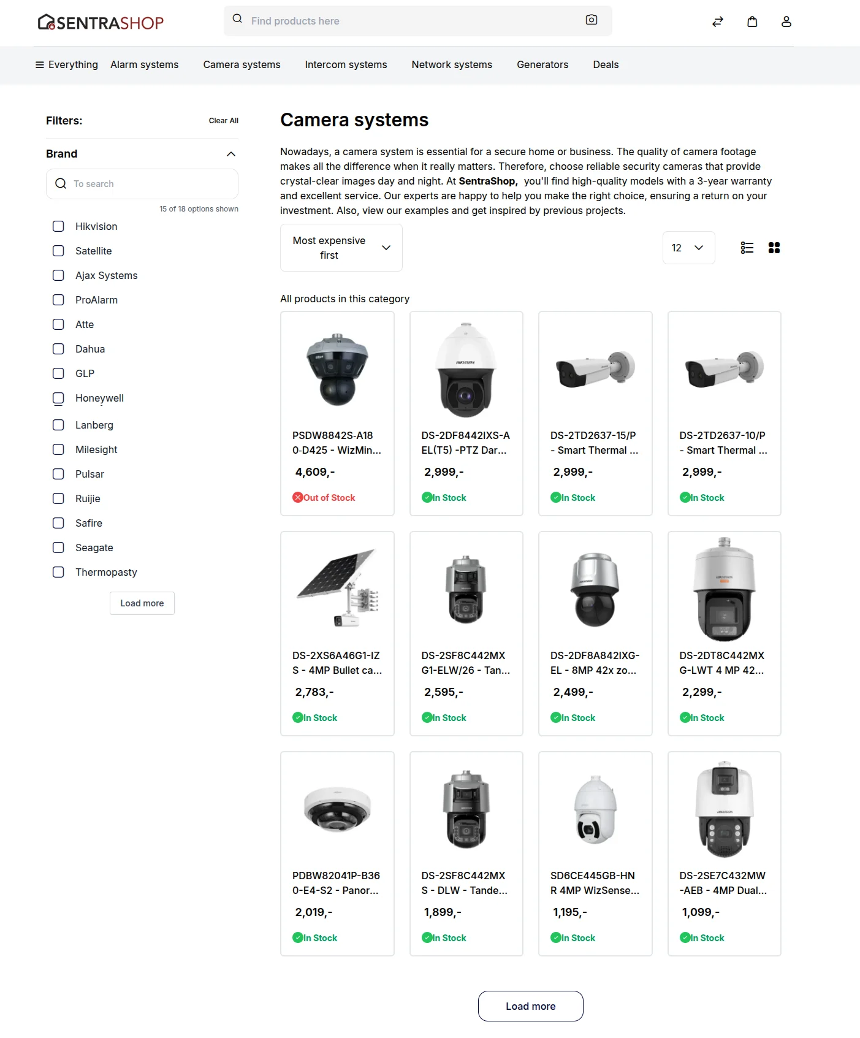Viewport: 860px width, 1038px height.
Task: Enable the Ruijie brand filter
Action: click(58, 498)
